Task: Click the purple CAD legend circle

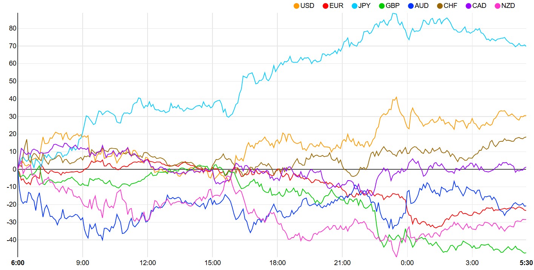Action: click(468, 6)
